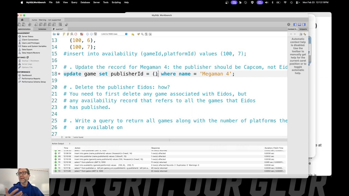Open SQL script file in new tab icon

(x=23, y=24)
